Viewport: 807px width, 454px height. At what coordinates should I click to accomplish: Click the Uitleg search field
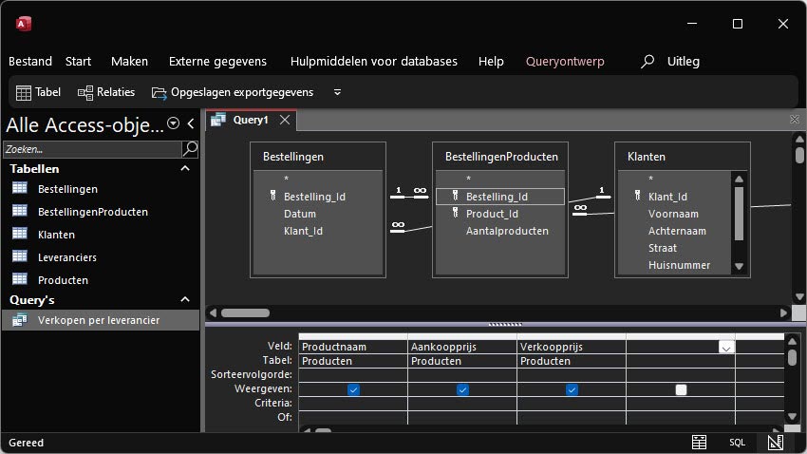[684, 61]
